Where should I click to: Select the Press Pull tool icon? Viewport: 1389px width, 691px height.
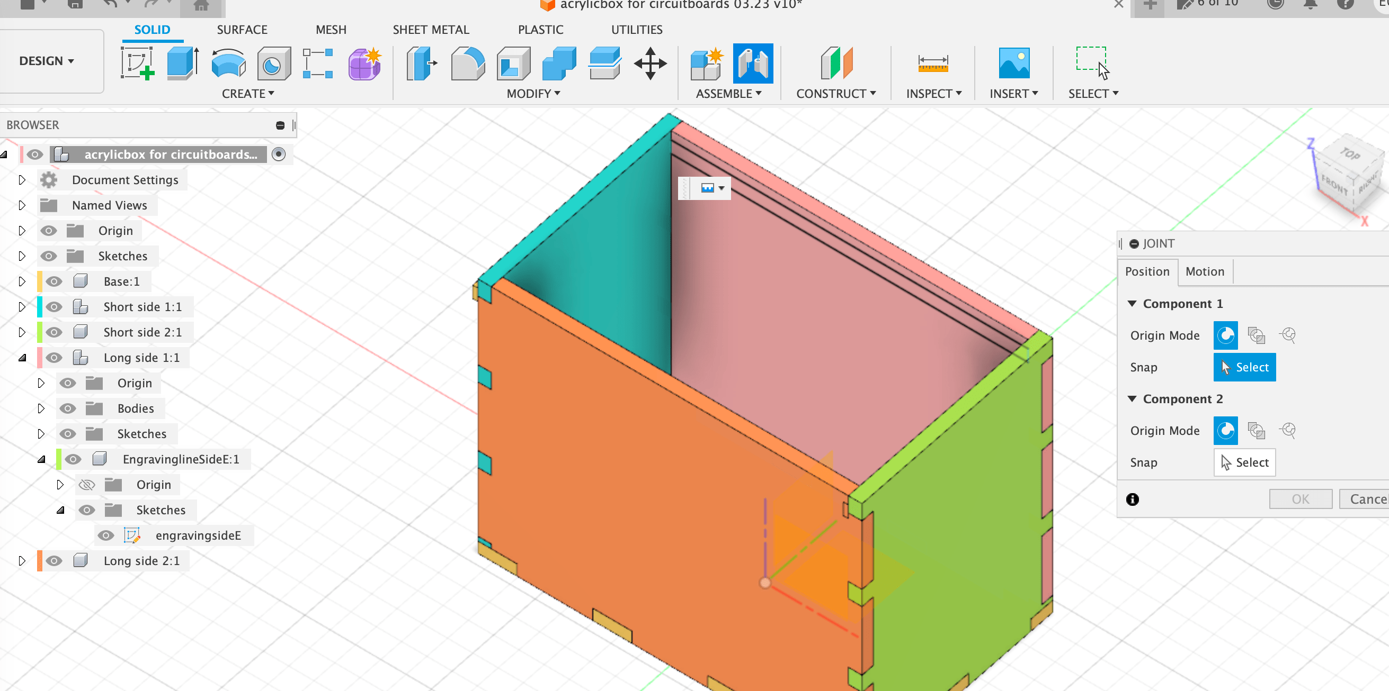click(x=422, y=63)
